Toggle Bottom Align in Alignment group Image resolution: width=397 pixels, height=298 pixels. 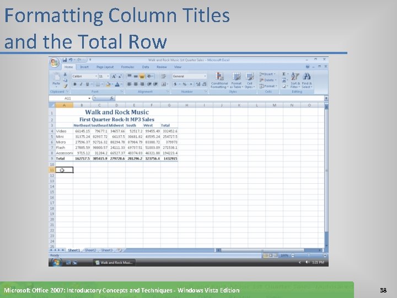pos(142,76)
